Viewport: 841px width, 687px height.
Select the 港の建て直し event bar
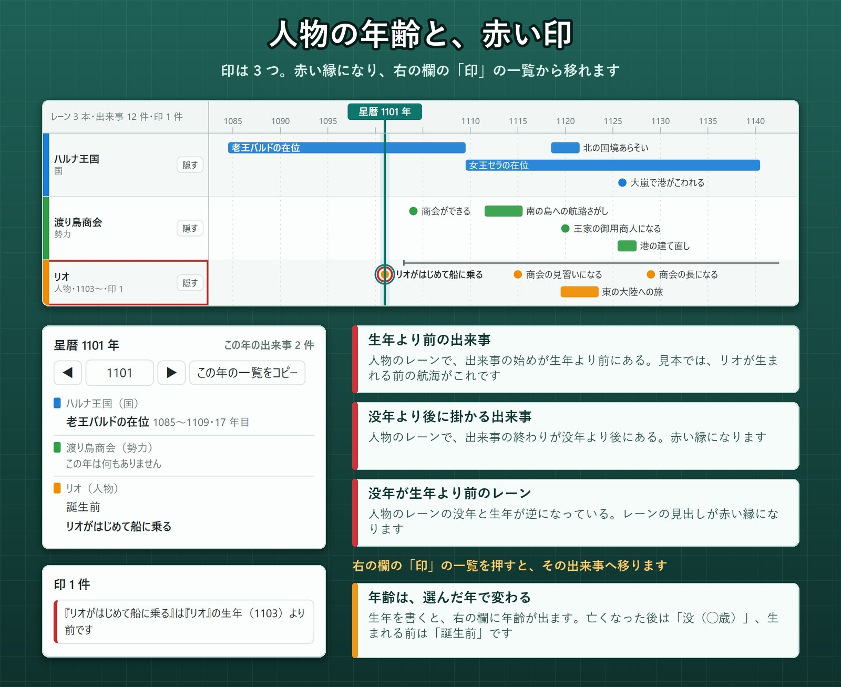627,245
